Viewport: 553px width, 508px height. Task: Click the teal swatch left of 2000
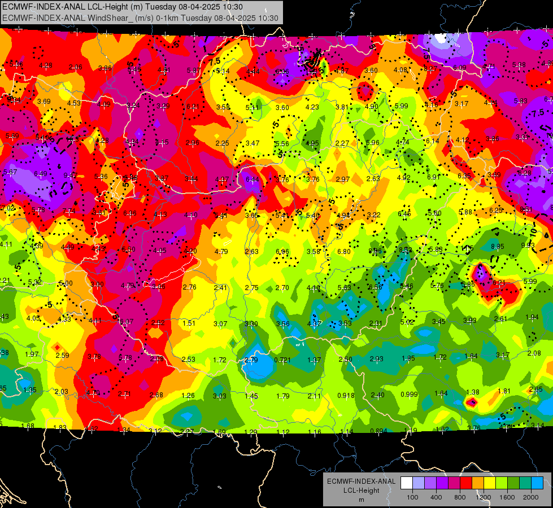tap(525, 483)
